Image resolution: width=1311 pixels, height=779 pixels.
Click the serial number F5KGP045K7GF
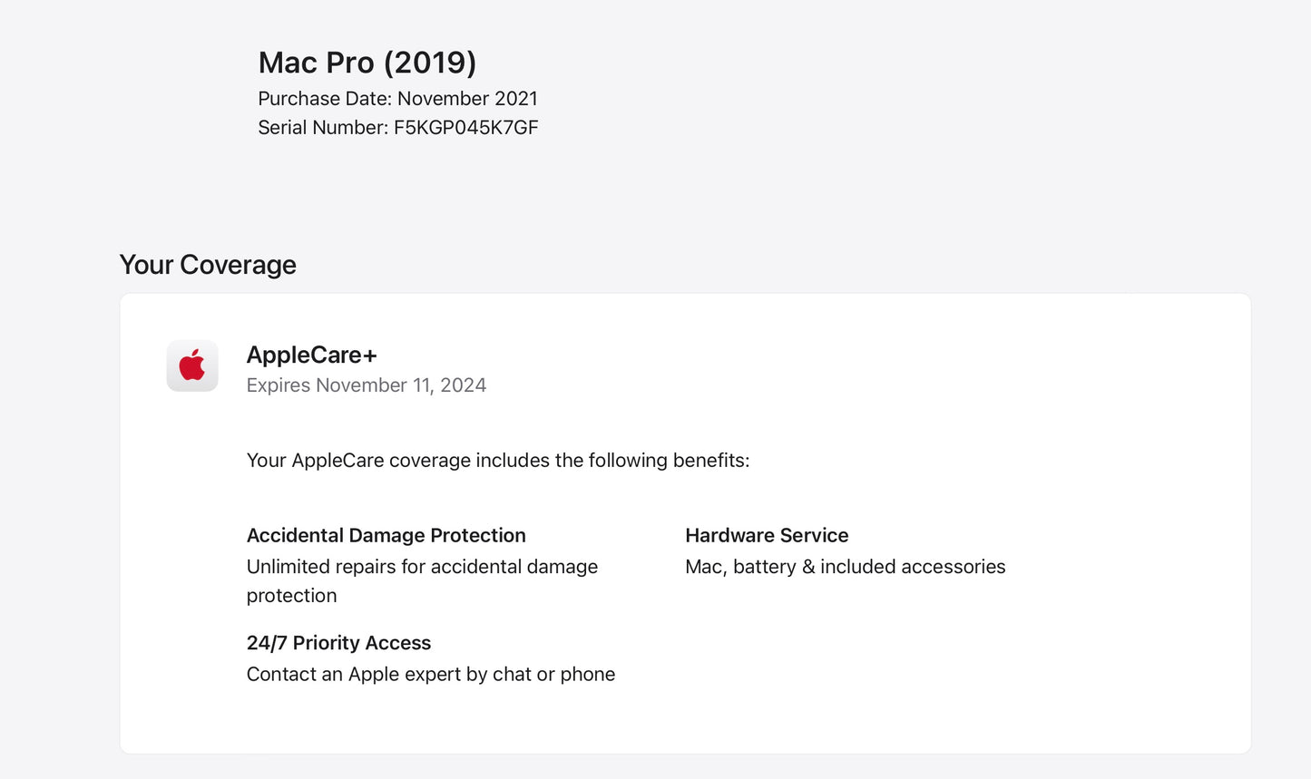[465, 127]
